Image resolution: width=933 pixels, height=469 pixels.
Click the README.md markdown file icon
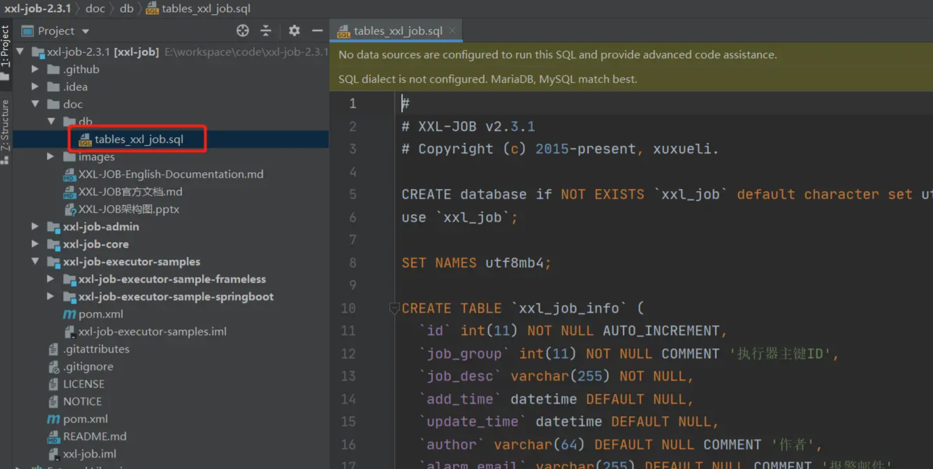[53, 437]
